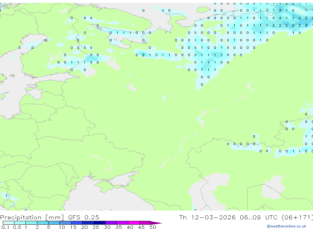Select the legend label '30'
This screenshot has width=313, height=229.
pos(107,227)
